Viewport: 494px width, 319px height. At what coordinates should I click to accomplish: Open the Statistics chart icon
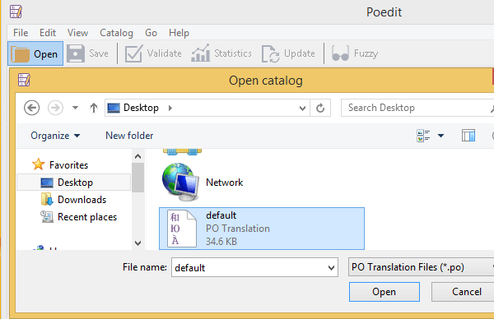[201, 53]
